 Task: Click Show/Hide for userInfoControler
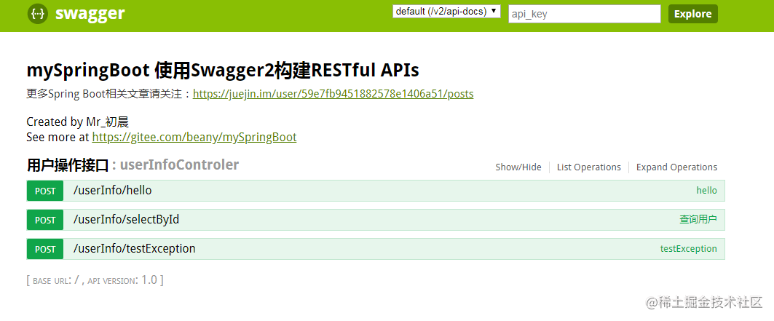click(x=518, y=167)
